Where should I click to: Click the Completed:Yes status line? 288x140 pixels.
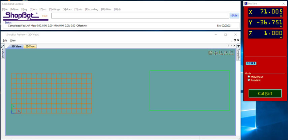click(x=47, y=26)
